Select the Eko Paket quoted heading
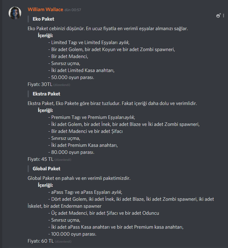 43,19
